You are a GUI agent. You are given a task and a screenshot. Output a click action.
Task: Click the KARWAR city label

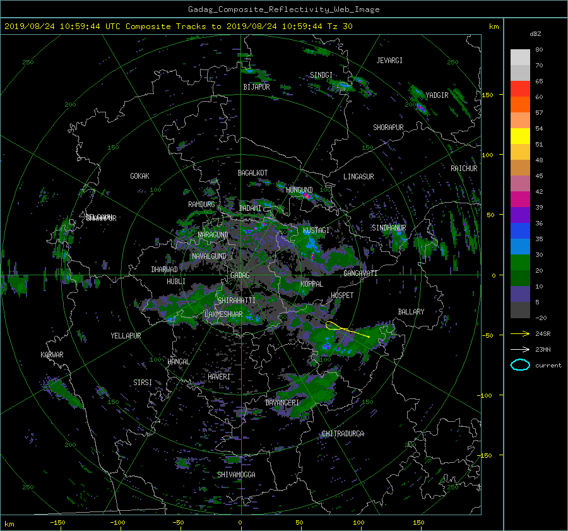52,355
